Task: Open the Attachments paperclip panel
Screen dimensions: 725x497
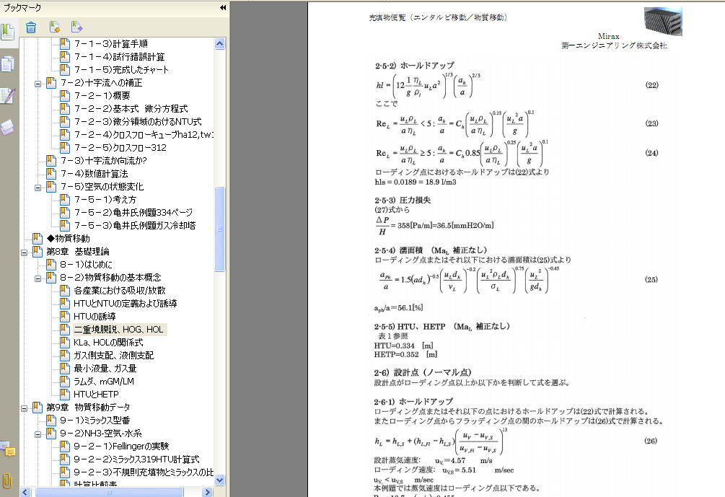Action: point(7,481)
